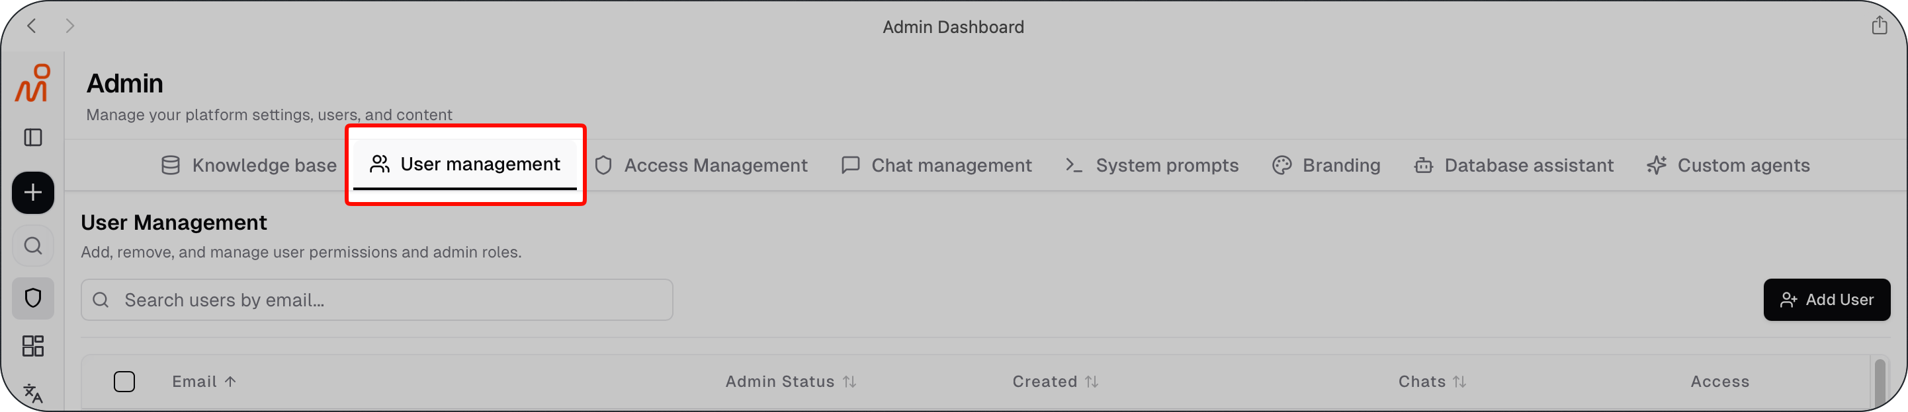Check the select-all users checkbox
1908x412 pixels.
point(124,382)
